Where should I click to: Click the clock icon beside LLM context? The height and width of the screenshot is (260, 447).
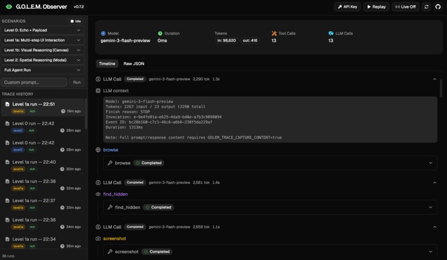coord(98,91)
